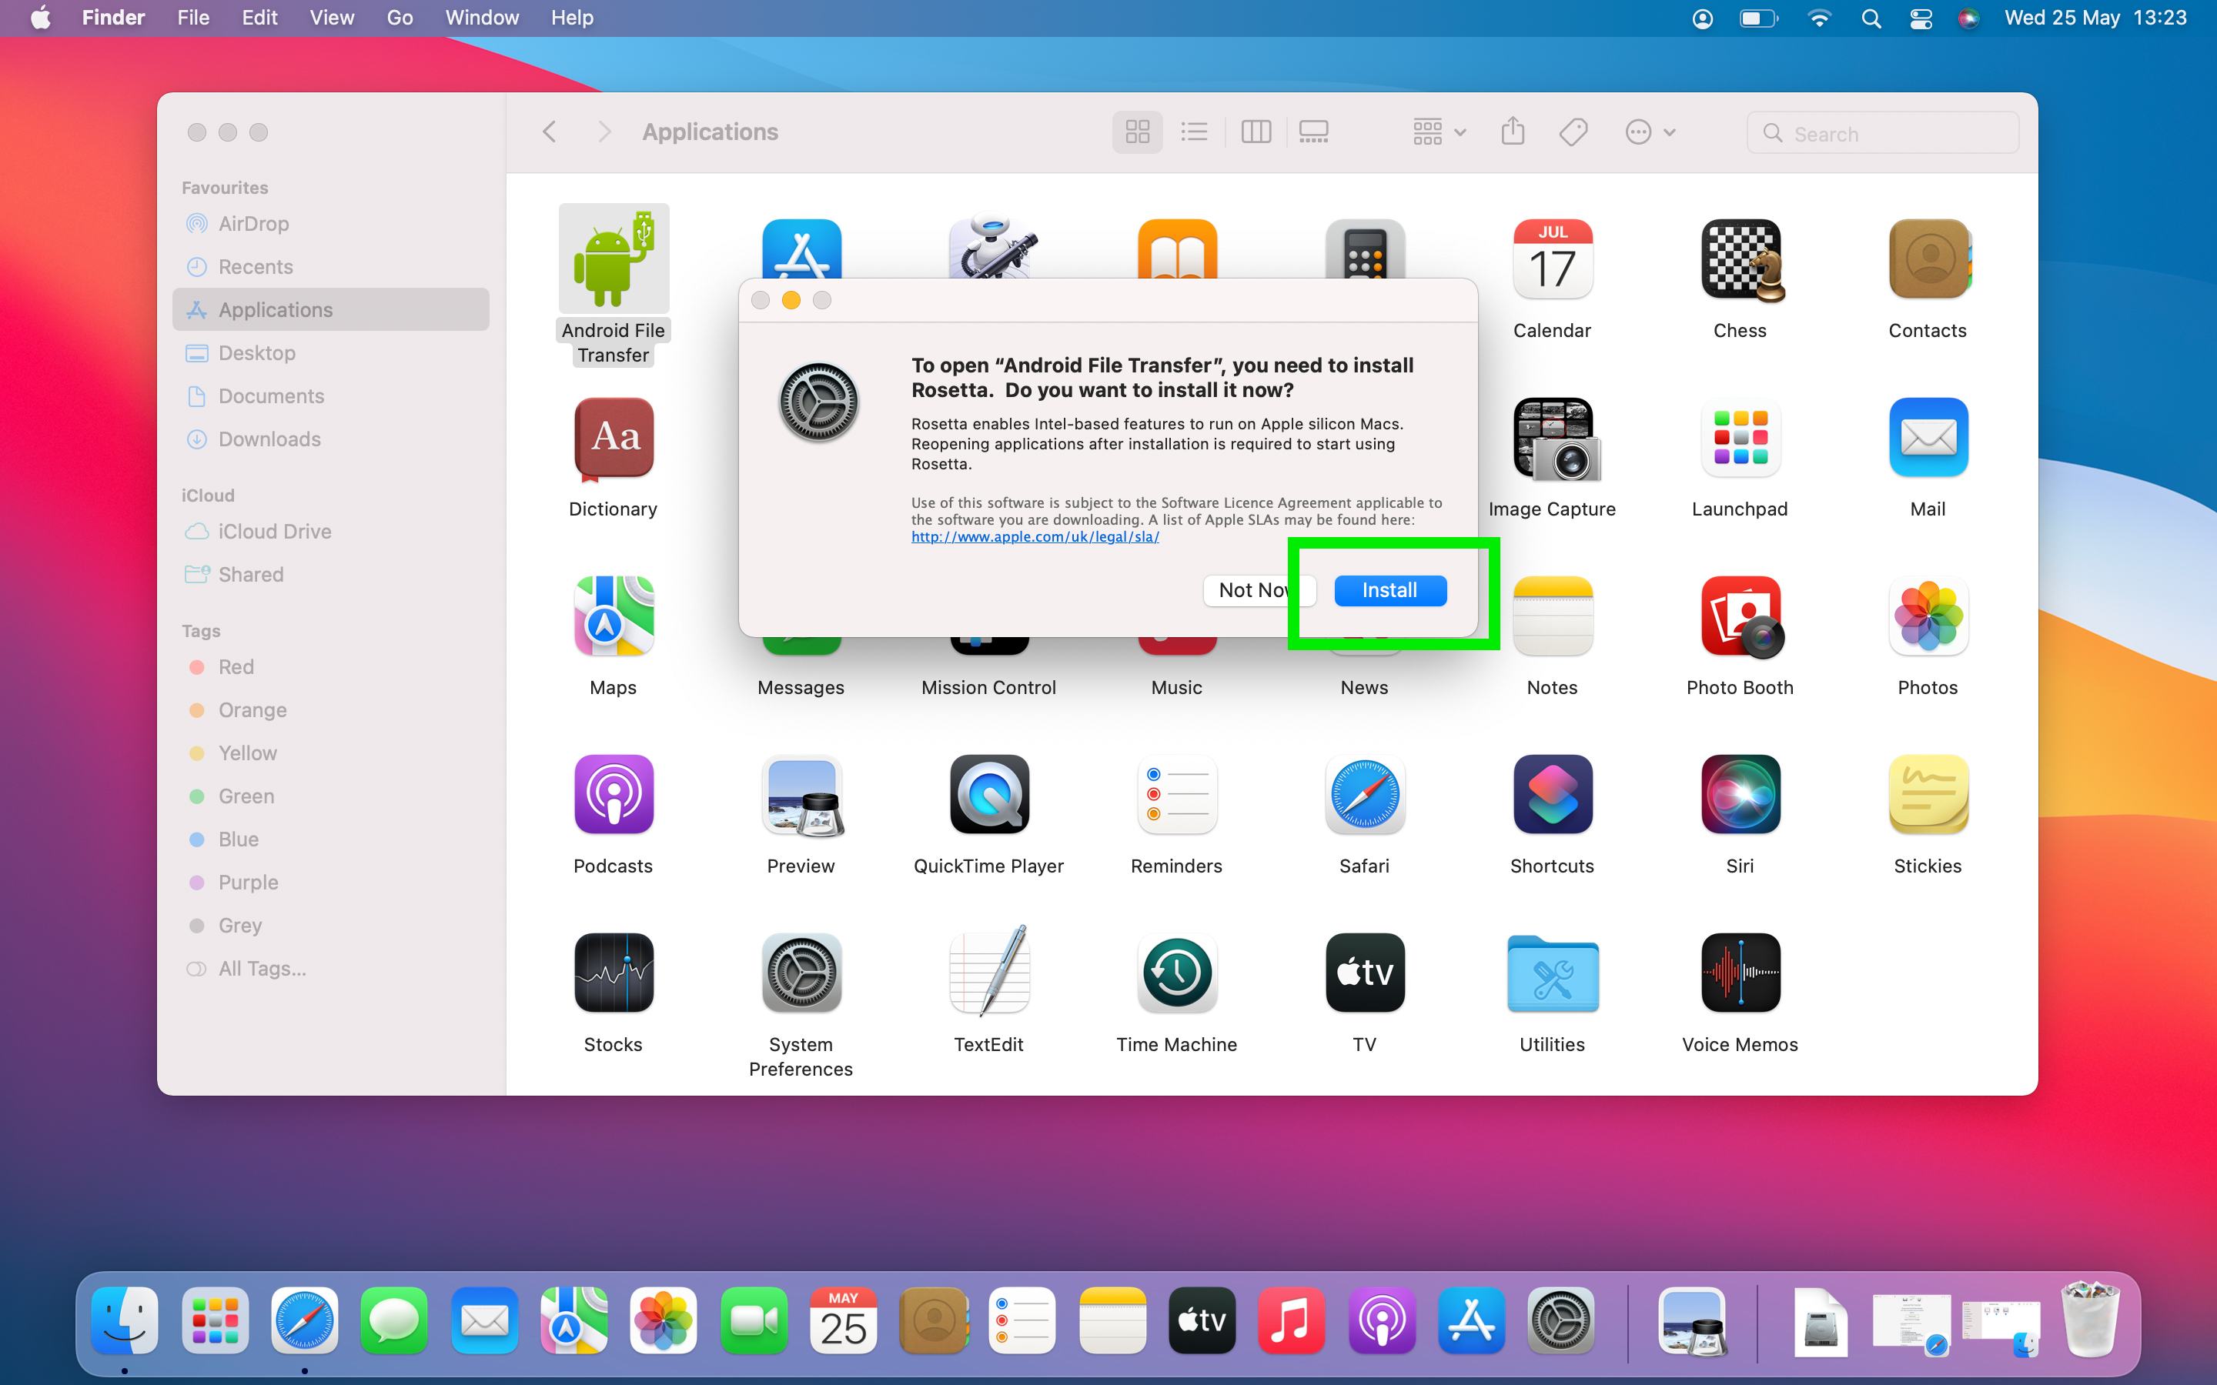Viewport: 2217px width, 1385px height.
Task: Open the View menu
Action: tap(332, 18)
